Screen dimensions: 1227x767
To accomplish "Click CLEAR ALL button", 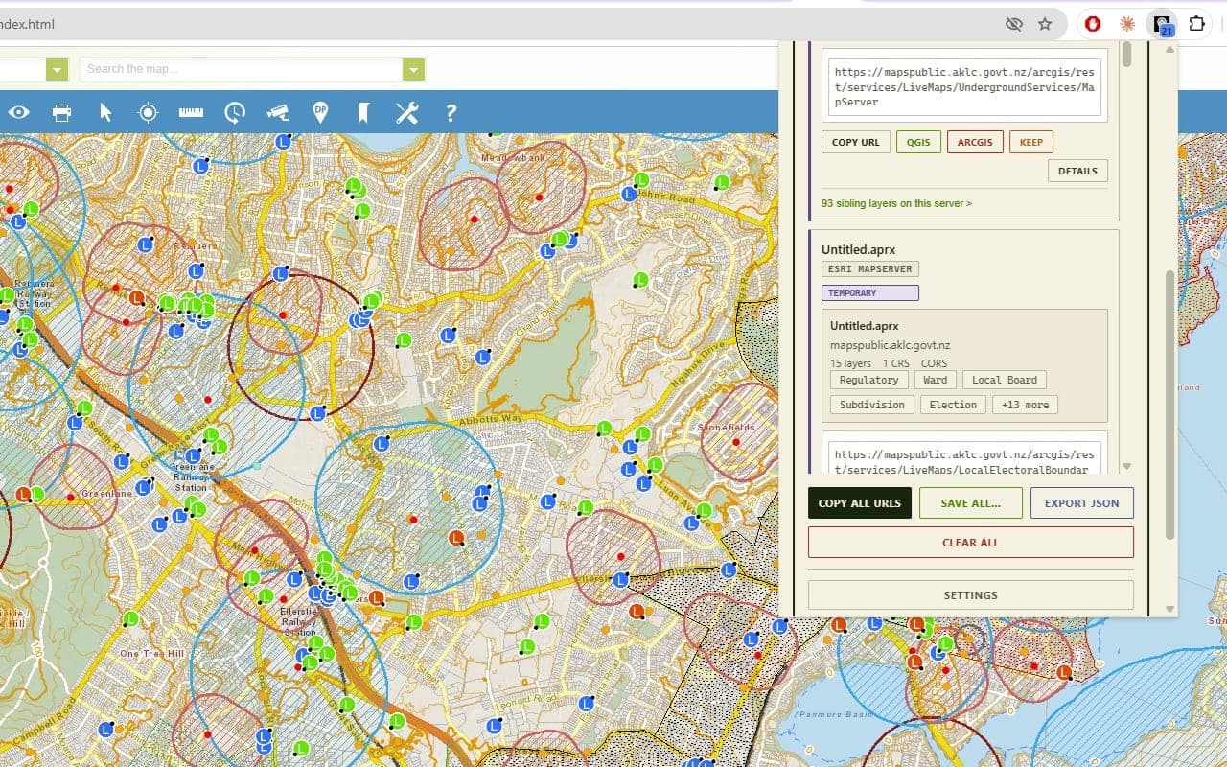I will point(971,543).
